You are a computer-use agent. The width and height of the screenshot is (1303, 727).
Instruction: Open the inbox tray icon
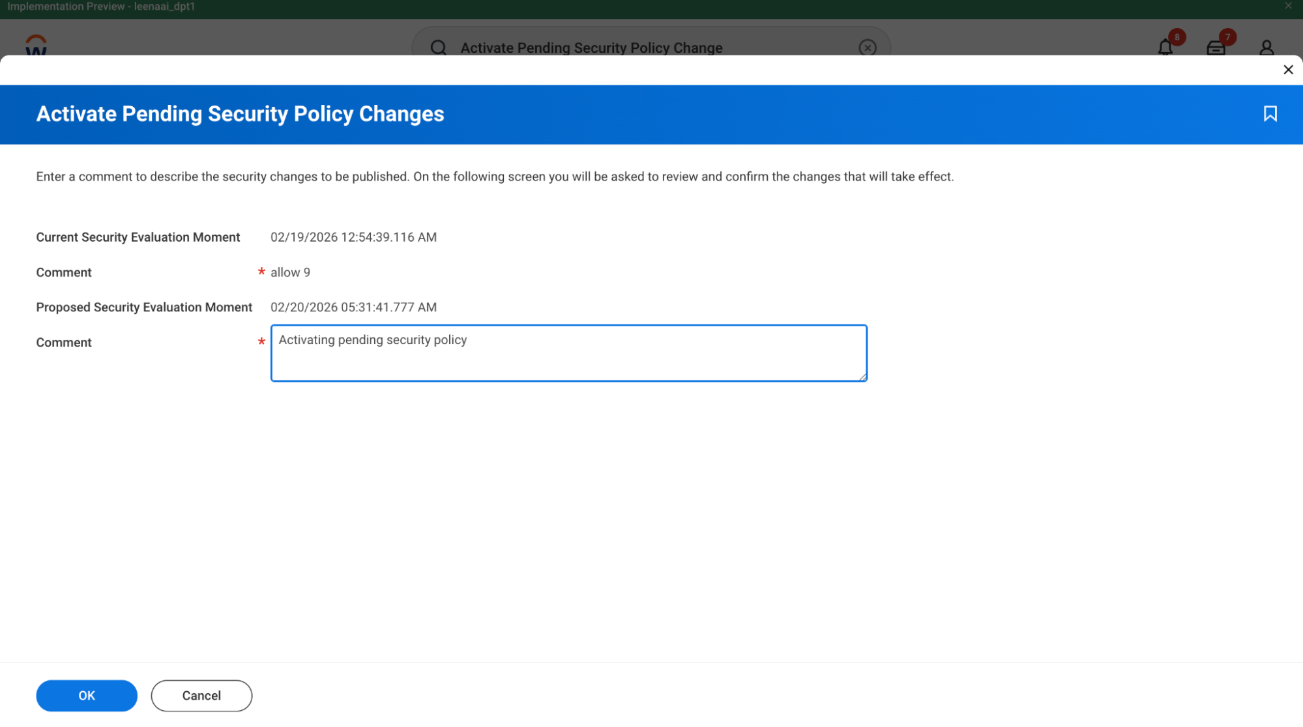coord(1215,48)
